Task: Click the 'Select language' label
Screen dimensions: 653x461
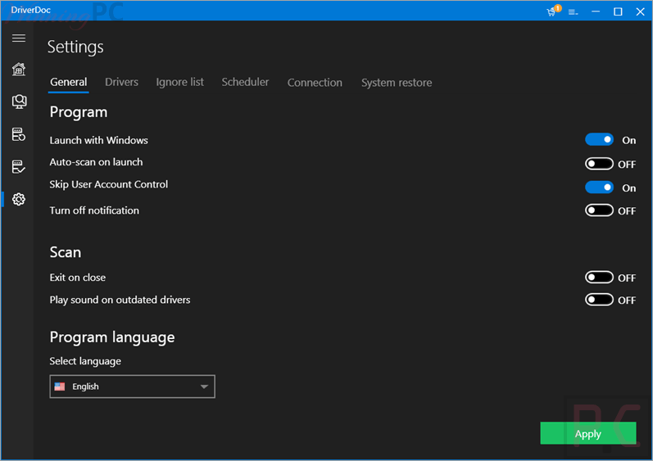Action: 85,361
